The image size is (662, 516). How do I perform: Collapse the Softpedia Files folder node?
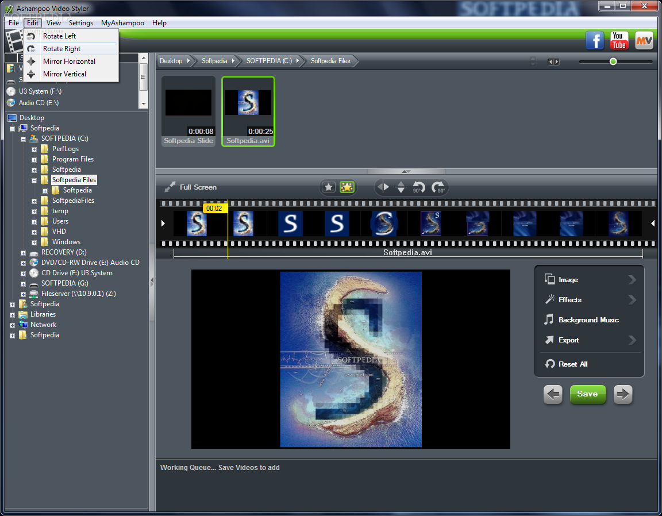tap(34, 180)
